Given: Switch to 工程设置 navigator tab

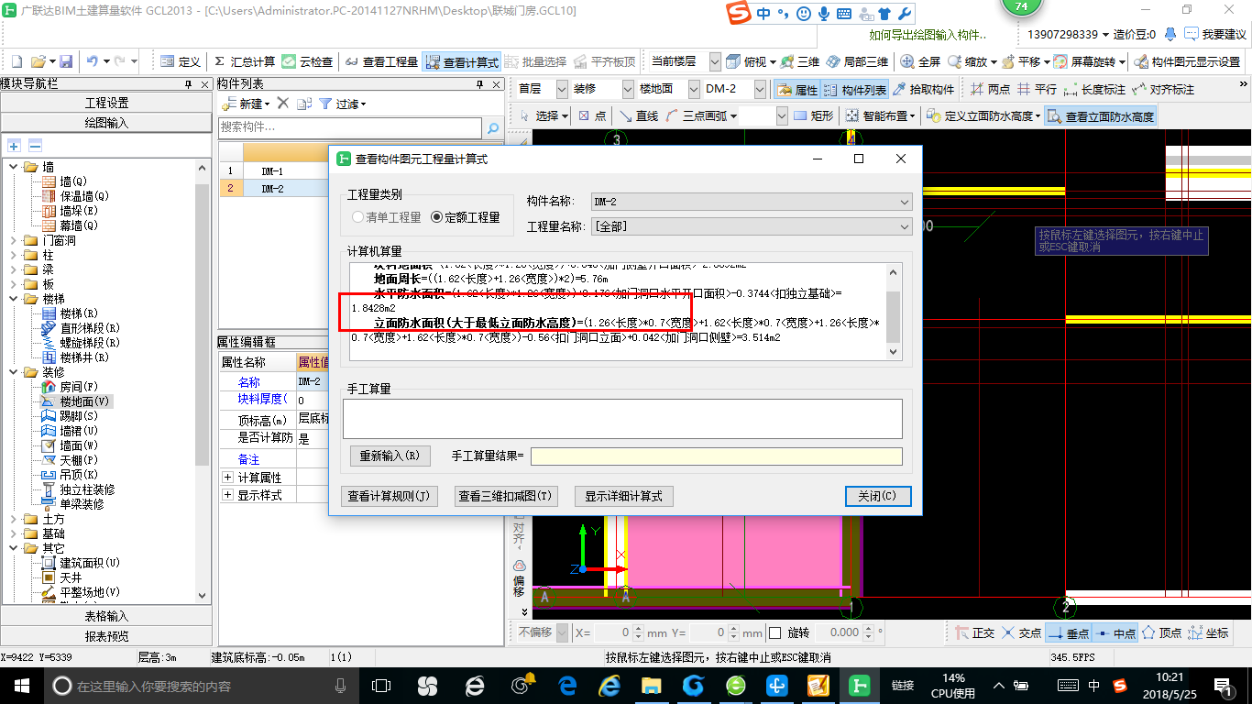Looking at the screenshot, I should 106,103.
